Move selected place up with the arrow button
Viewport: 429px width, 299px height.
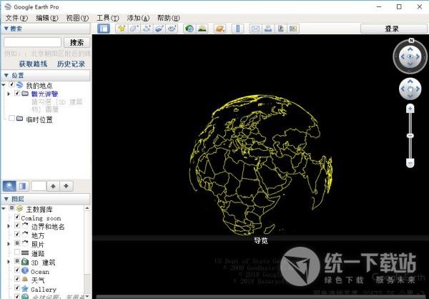(x=53, y=186)
